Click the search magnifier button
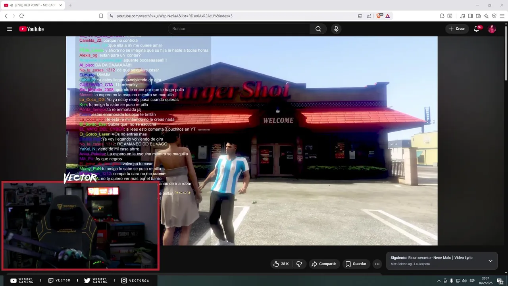The image size is (508, 286). (x=318, y=29)
